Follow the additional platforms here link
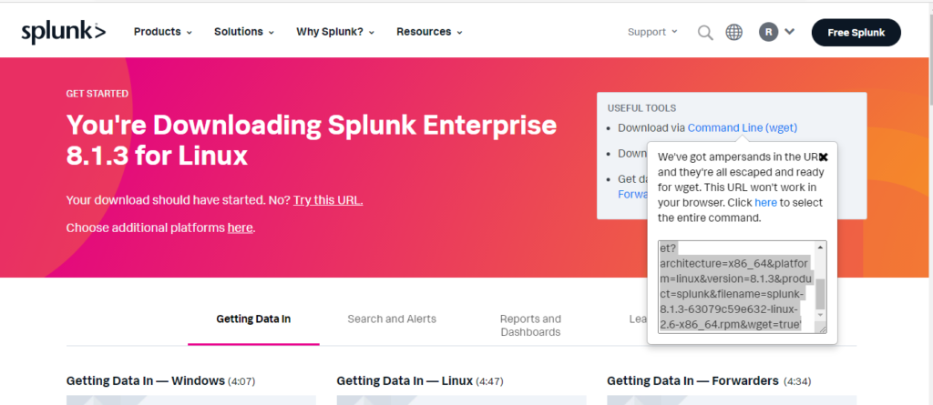Screen dimensions: 933x405 (241, 228)
